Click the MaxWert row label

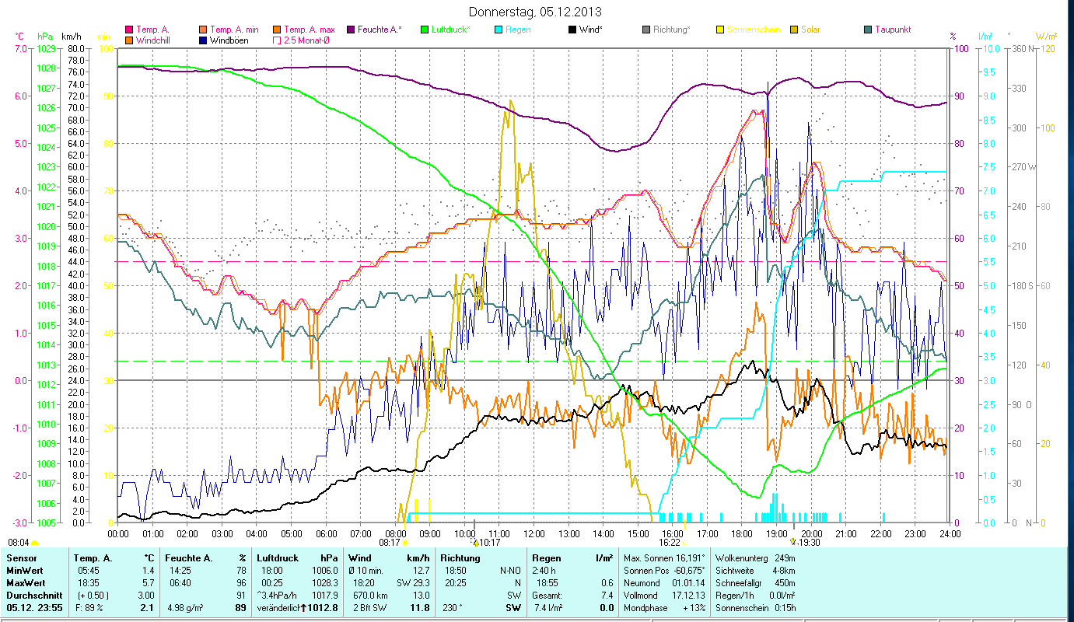26,582
